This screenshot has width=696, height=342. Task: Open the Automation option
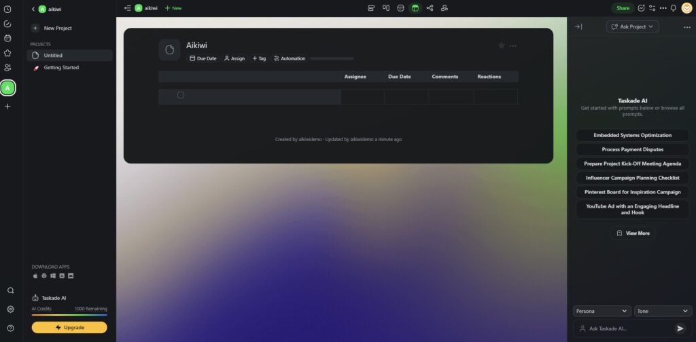[x=290, y=58]
